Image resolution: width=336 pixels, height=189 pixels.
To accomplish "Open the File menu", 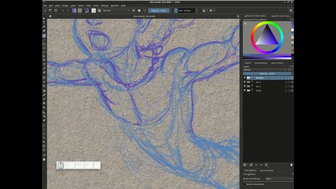I will coord(45,6).
